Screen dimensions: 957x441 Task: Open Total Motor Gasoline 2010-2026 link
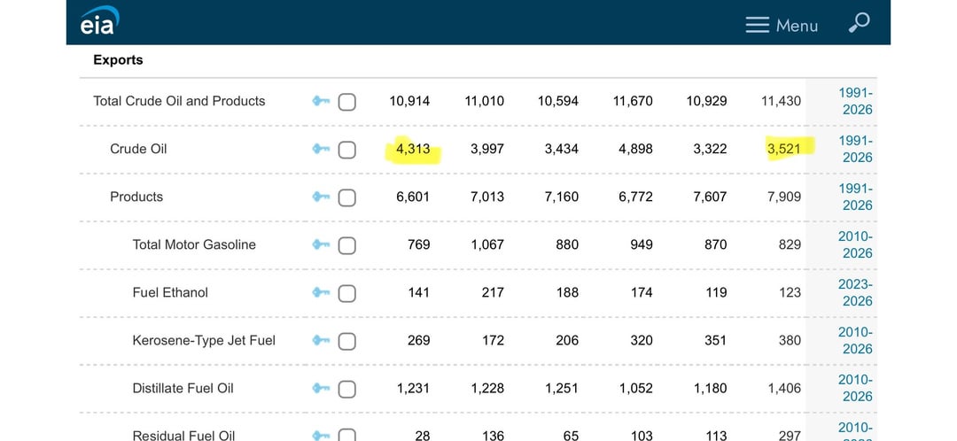[x=857, y=244]
